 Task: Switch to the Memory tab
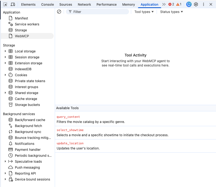pos(128,5)
